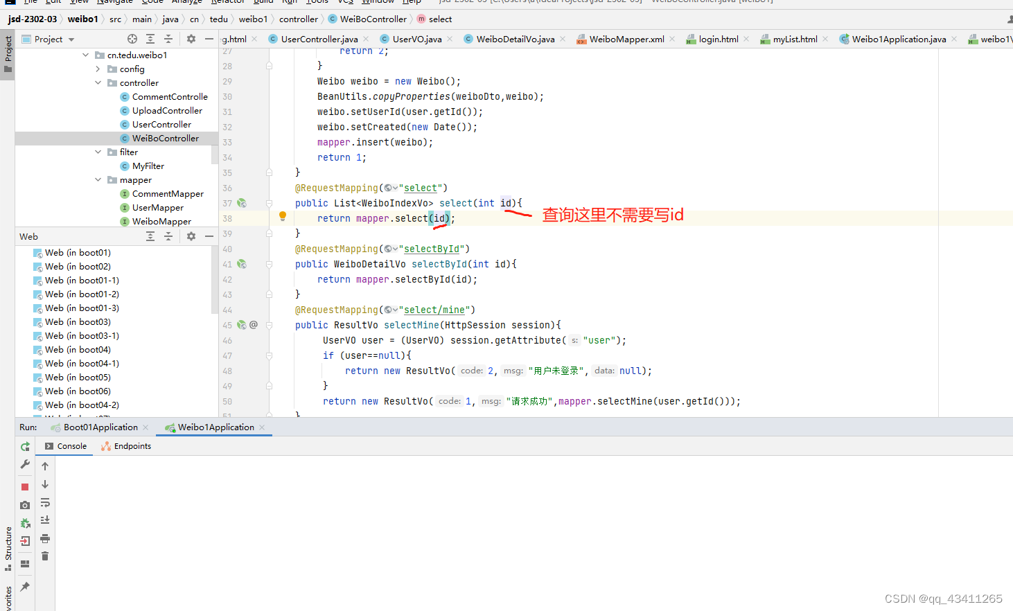
Task: Click the intention bulb next to line 38
Action: [282, 217]
